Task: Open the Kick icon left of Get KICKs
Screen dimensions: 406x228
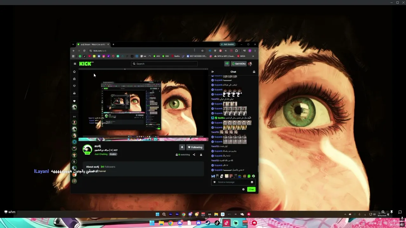Action: (227, 64)
